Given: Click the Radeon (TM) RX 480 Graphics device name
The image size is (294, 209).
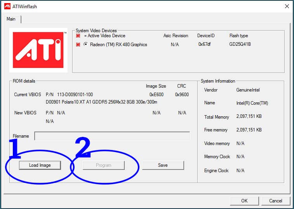Looking at the screenshot, I should (x=118, y=45).
